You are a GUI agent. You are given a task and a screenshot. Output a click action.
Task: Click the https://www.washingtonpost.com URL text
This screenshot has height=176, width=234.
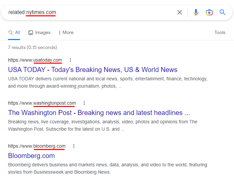[x=42, y=103]
